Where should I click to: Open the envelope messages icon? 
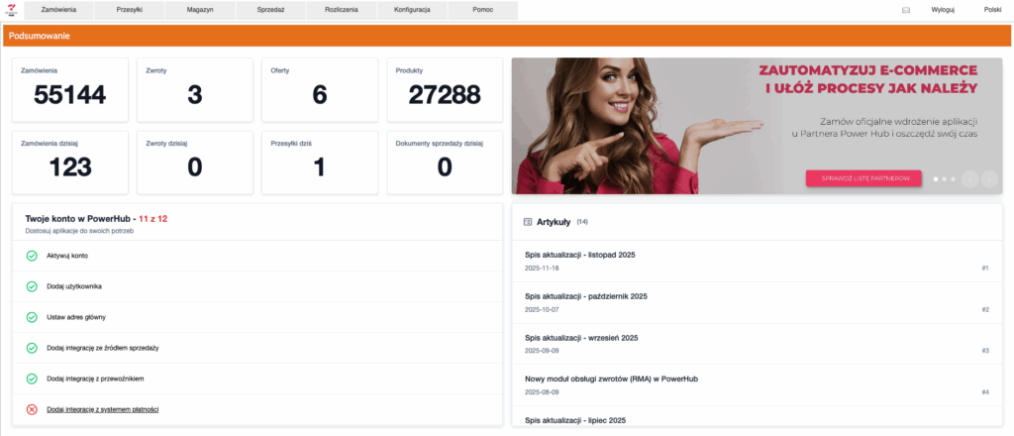(x=905, y=10)
